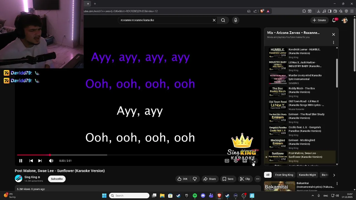Clear the YouTube search box text
This screenshot has width=356, height=200.
point(214,20)
